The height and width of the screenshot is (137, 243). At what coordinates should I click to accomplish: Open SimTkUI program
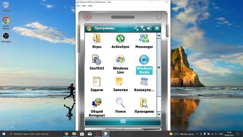(x=97, y=60)
